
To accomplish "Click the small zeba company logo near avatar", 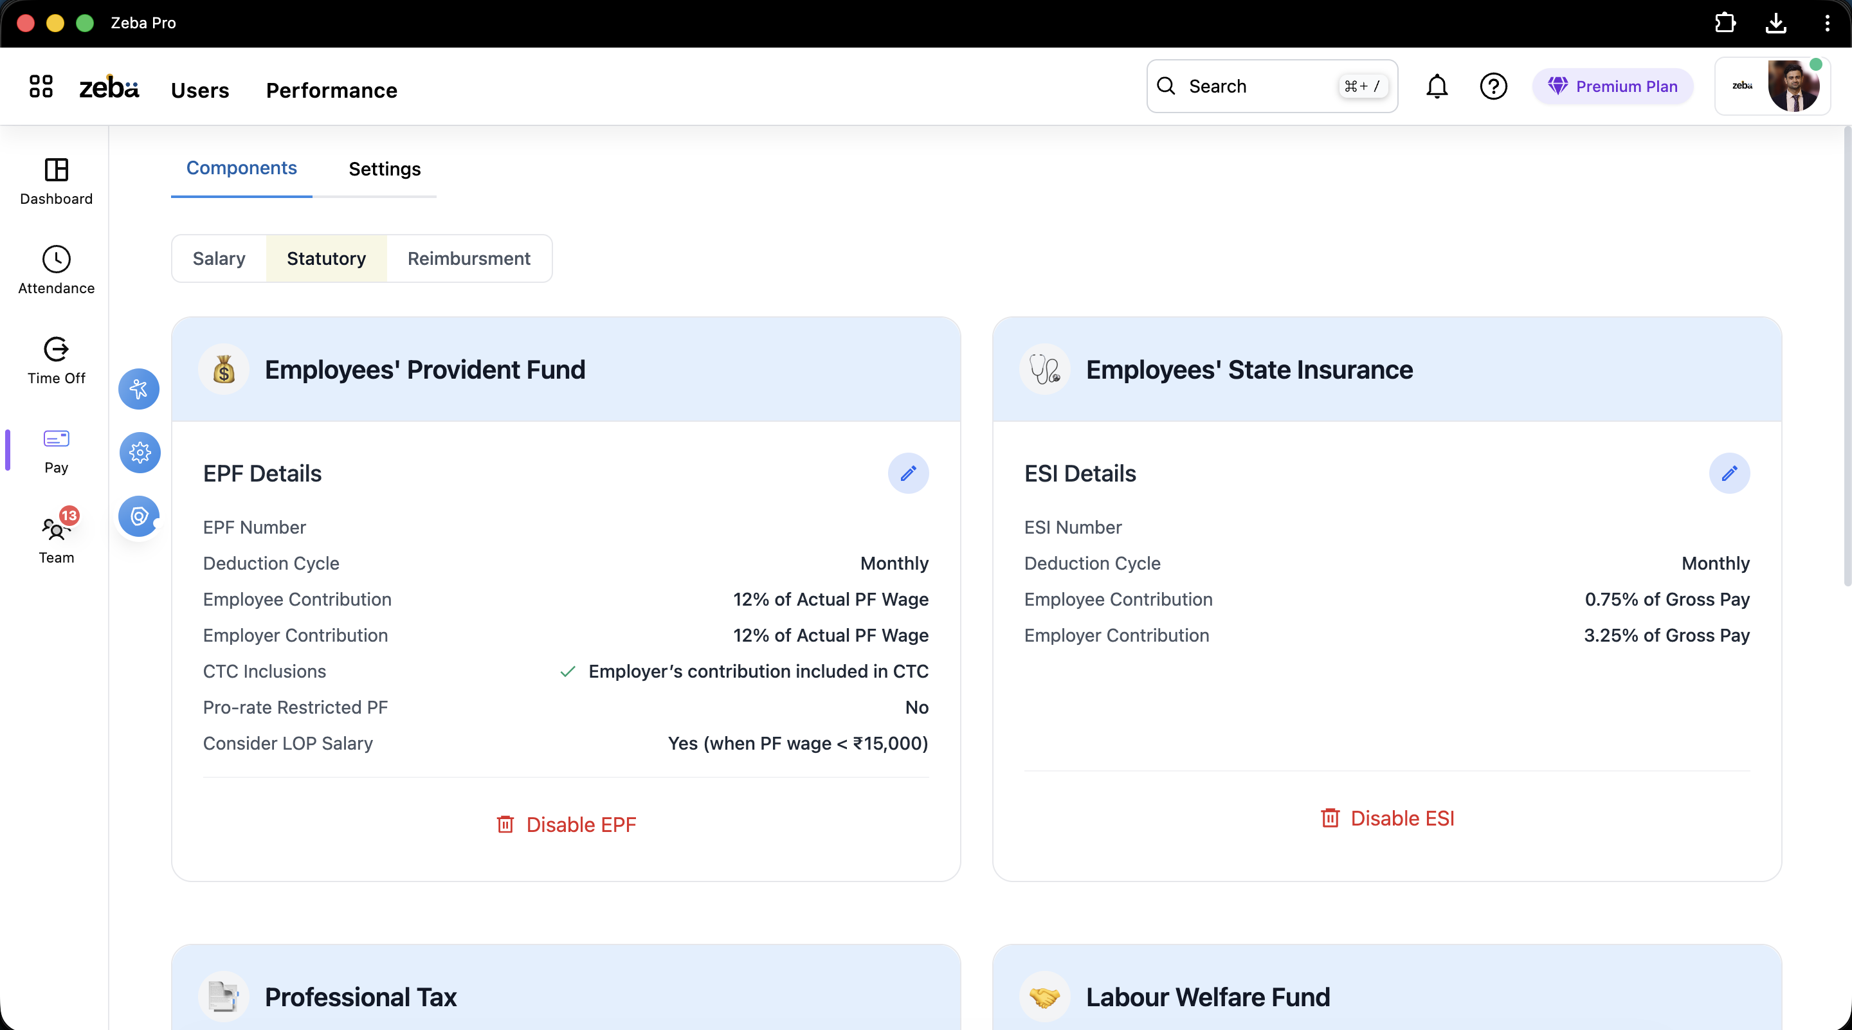I will [x=1741, y=86].
